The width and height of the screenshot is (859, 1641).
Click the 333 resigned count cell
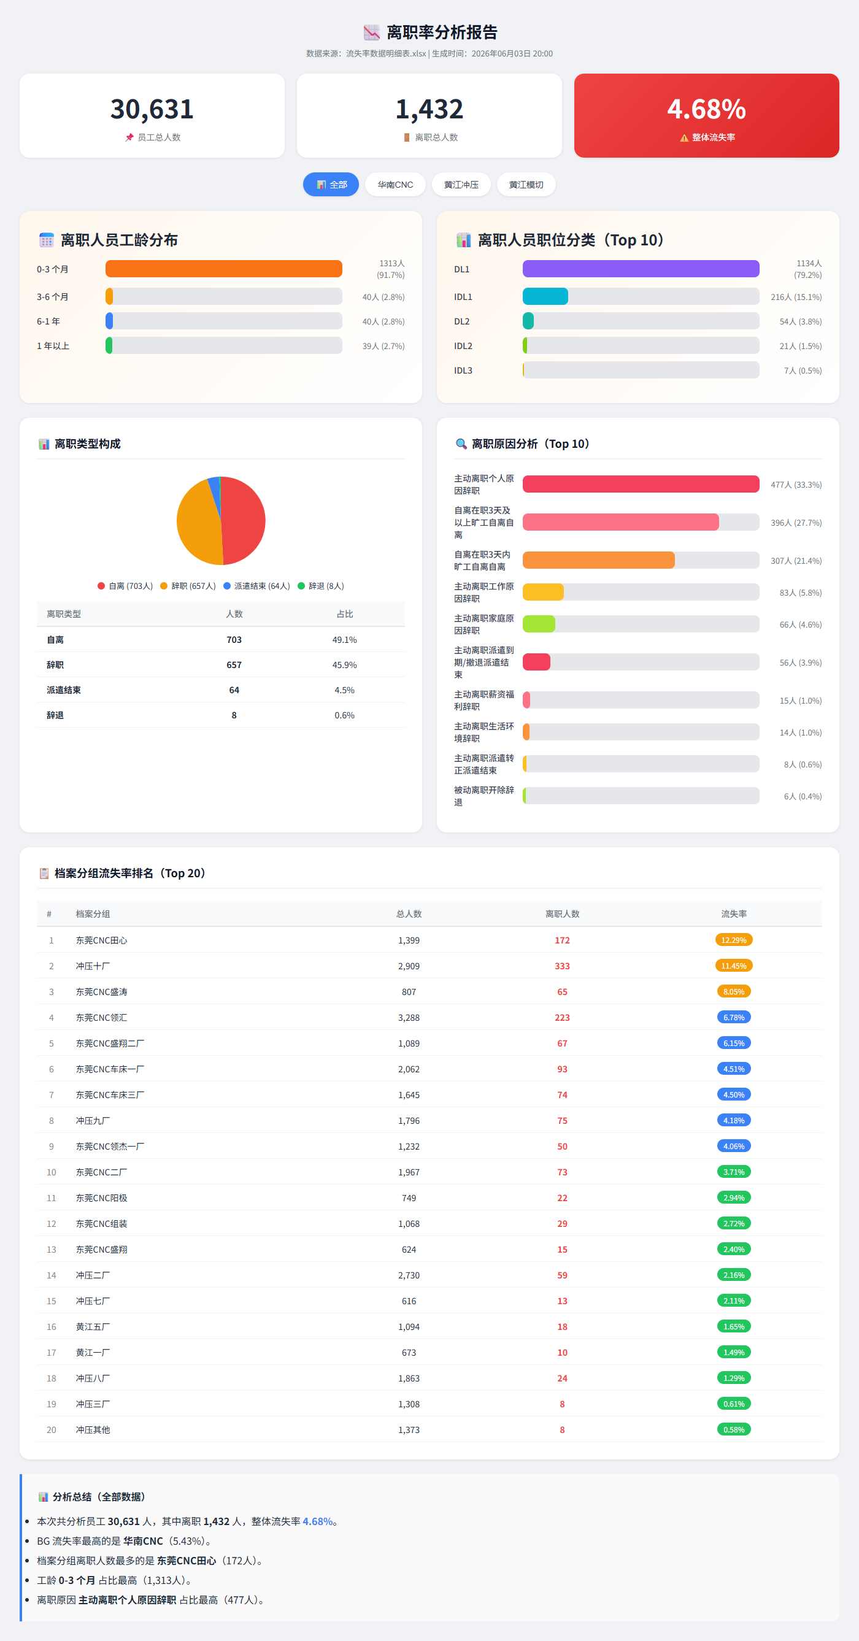[x=563, y=966]
